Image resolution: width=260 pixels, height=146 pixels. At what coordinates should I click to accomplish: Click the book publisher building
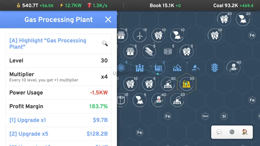(x=168, y=52)
